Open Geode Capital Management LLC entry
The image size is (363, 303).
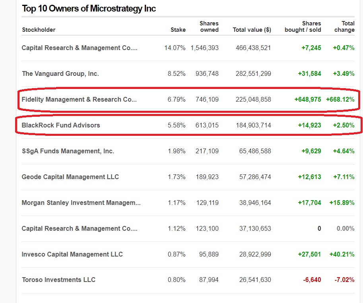coord(70,177)
